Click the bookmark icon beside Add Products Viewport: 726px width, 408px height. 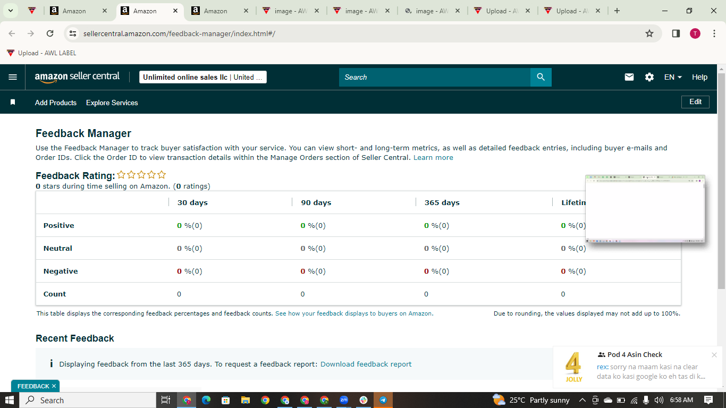[x=13, y=102]
